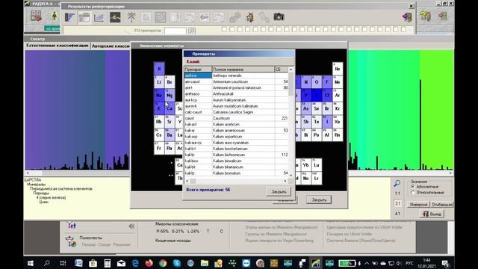The height and width of the screenshot is (269, 478).
Task: Click the people figures icon in the bottom panel
Action: 72,226
